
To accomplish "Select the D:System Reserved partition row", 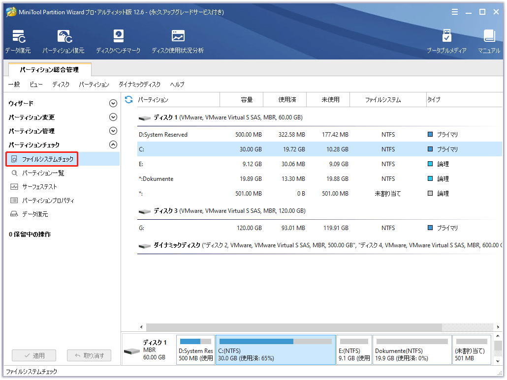I will pyautogui.click(x=319, y=134).
